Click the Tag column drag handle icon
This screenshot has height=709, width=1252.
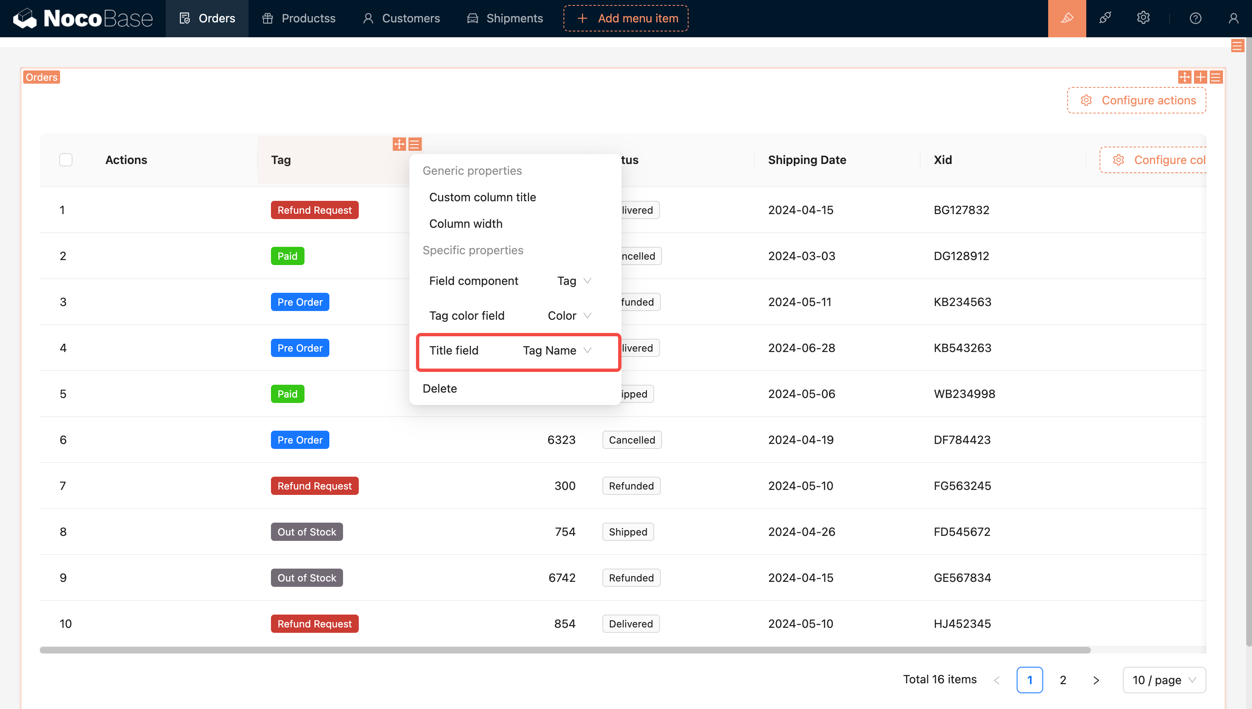coord(399,144)
